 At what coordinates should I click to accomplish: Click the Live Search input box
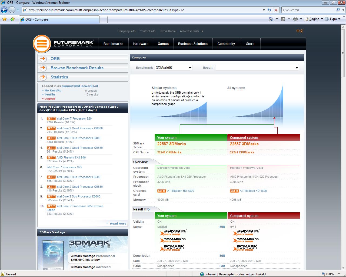click(x=308, y=10)
